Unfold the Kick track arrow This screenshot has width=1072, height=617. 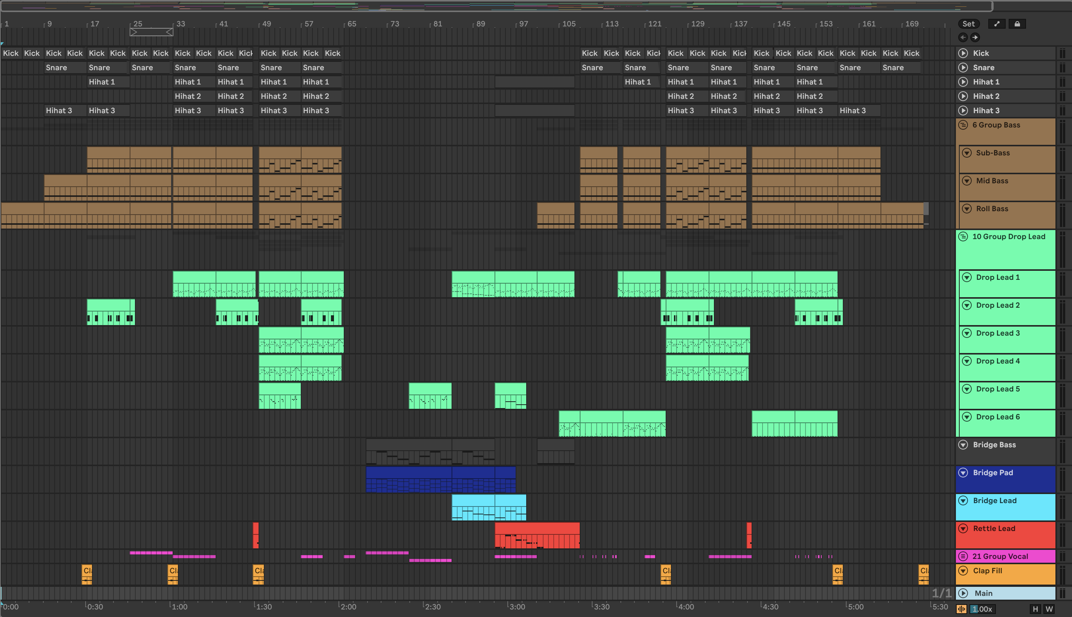click(x=963, y=53)
